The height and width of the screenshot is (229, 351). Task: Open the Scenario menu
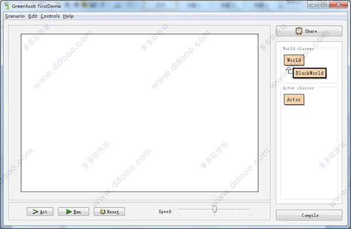pyautogui.click(x=15, y=16)
